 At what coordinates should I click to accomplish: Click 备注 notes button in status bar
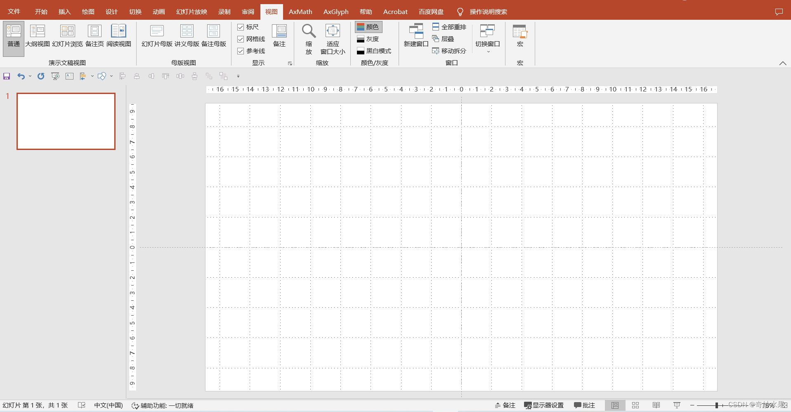point(505,405)
